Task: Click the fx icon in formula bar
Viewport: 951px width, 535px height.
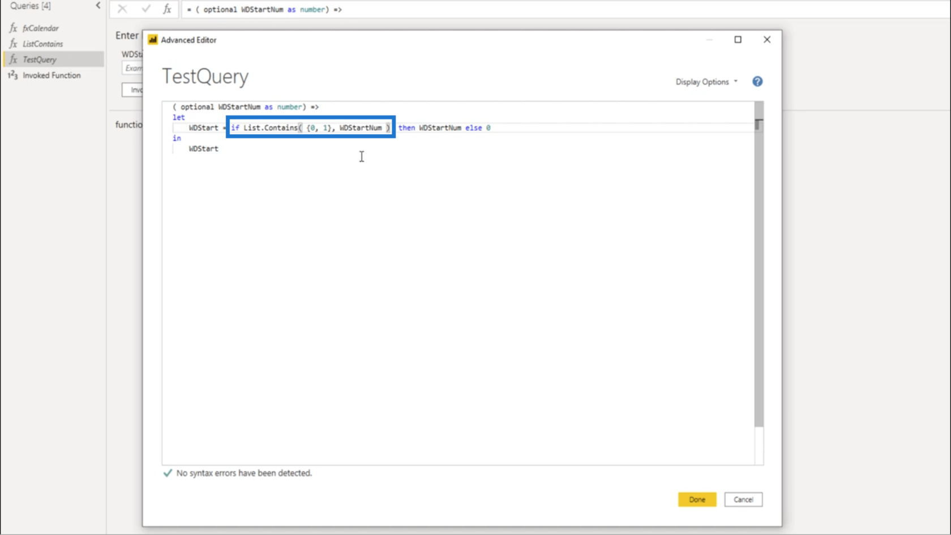Action: (x=167, y=9)
